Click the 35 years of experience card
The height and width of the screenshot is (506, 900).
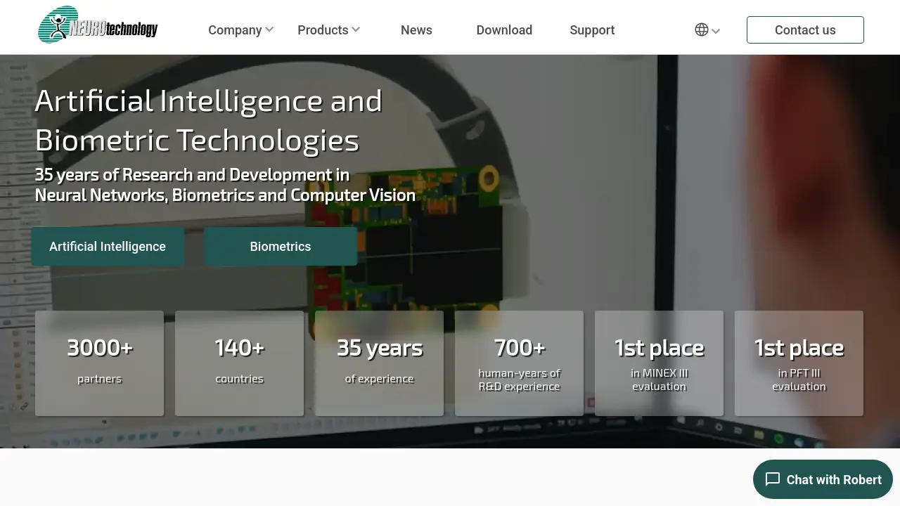click(x=379, y=363)
